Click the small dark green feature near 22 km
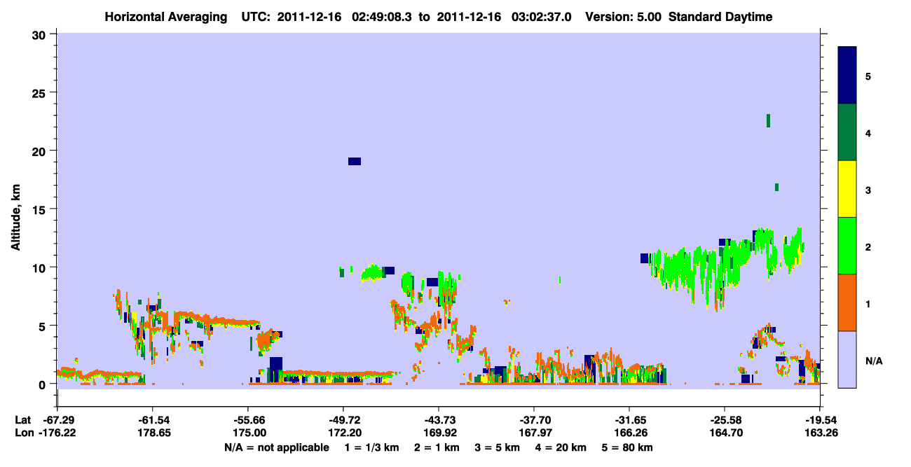The width and height of the screenshot is (911, 467). 769,120
